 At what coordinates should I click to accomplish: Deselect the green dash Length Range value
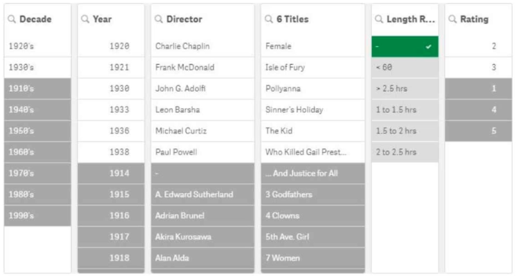click(x=405, y=46)
